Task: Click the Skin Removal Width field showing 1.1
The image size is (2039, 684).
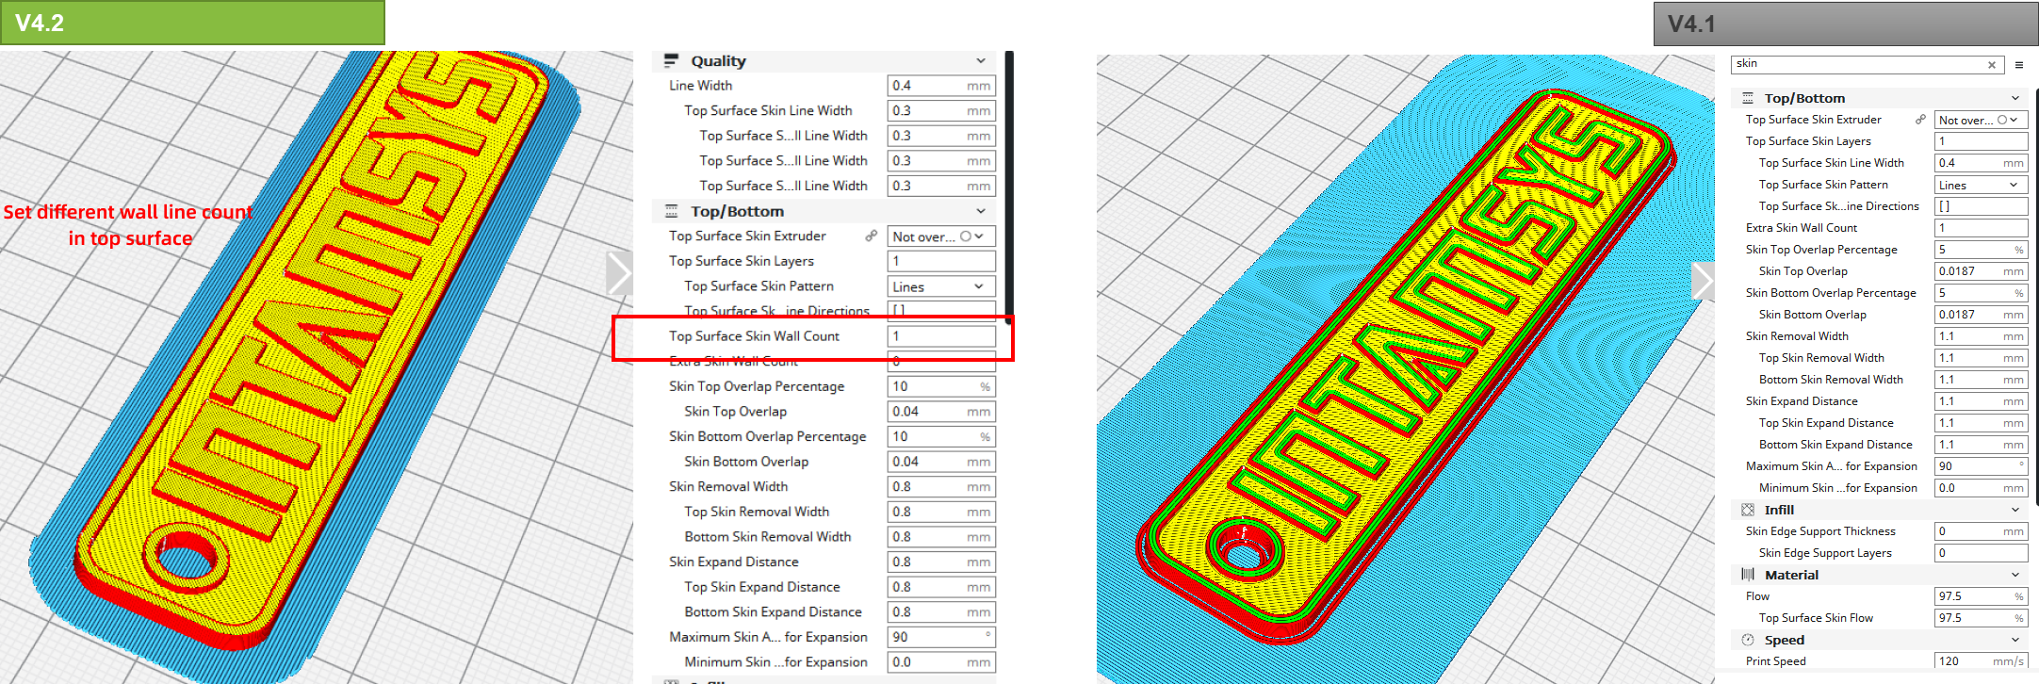Action: click(1981, 336)
